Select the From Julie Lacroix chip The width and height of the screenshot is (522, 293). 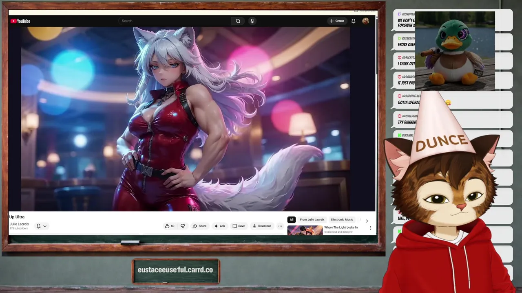(312, 219)
